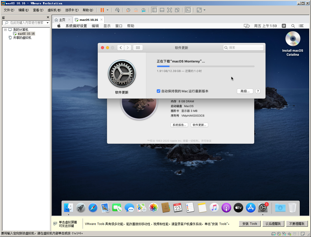
Task: Open the Notification Center list icon
Action: coord(301,26)
